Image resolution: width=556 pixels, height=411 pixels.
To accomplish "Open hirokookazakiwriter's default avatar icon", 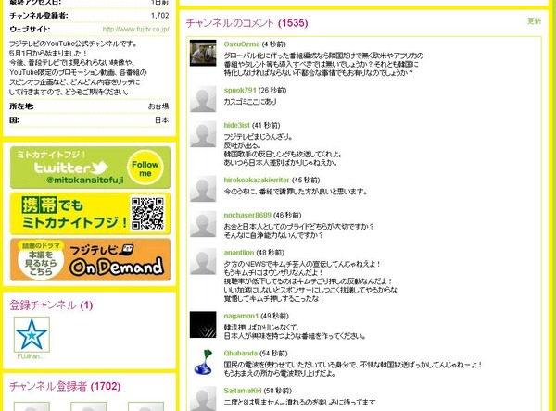I will click(x=203, y=189).
